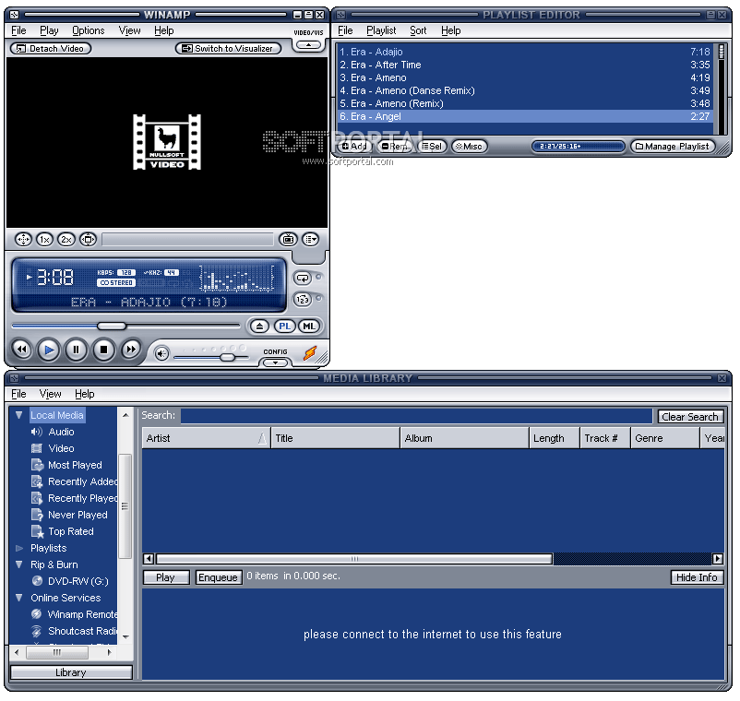Viewport: 740px width, 701px height.
Task: Collapse the Online Services tree node
Action: point(18,598)
